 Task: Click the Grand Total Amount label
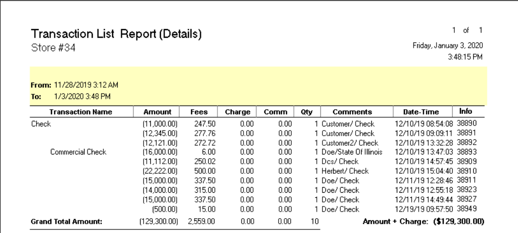(x=66, y=222)
